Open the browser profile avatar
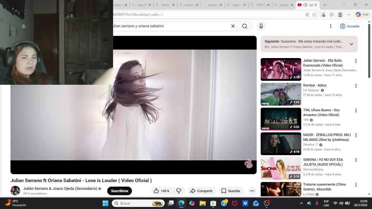Screen dimensions: 372x209 pos(340,15)
